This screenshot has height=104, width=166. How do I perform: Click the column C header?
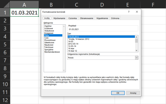(x=77, y=5)
